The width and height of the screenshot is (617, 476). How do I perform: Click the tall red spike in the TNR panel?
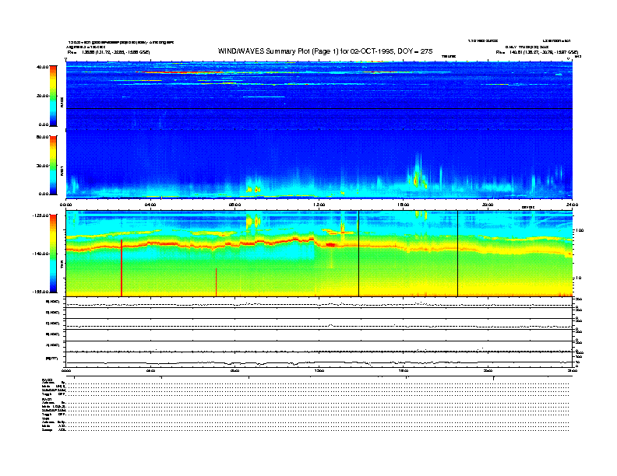point(122,268)
